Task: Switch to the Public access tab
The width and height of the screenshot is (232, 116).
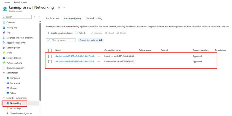Action: point(52,18)
